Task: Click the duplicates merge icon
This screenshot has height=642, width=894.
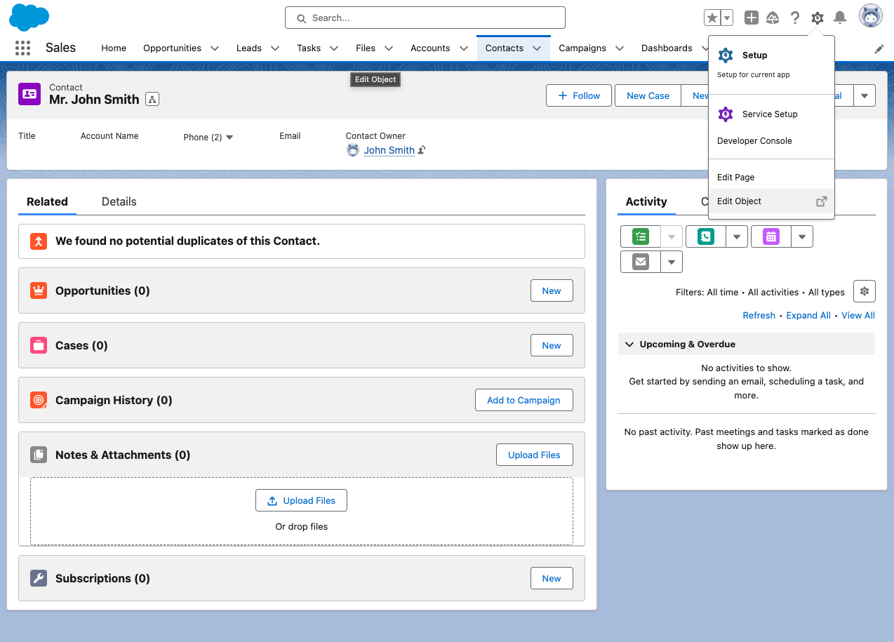Action: [38, 241]
